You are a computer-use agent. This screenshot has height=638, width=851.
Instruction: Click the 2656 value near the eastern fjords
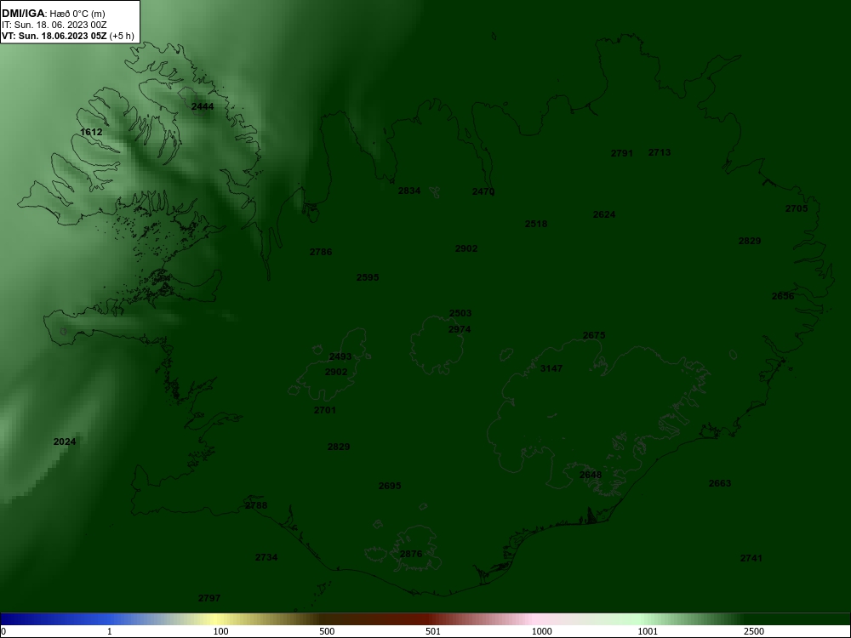(783, 296)
